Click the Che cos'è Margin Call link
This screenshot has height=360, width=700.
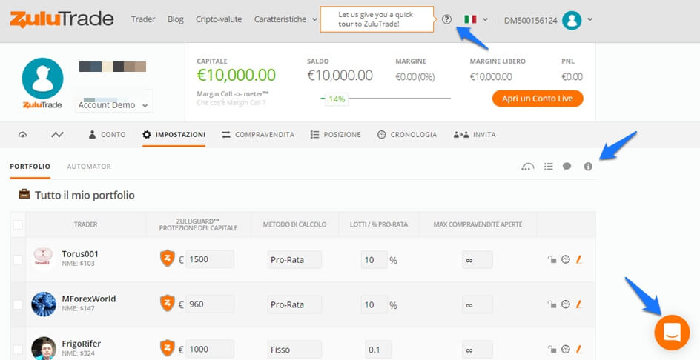[231, 103]
